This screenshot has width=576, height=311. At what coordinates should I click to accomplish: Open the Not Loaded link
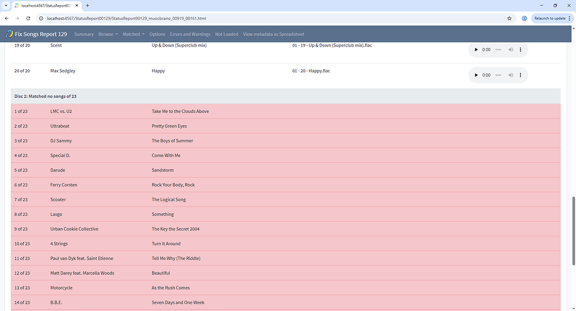(227, 34)
